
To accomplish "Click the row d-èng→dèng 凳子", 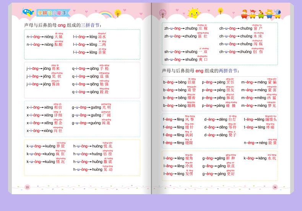I will point(220,134).
